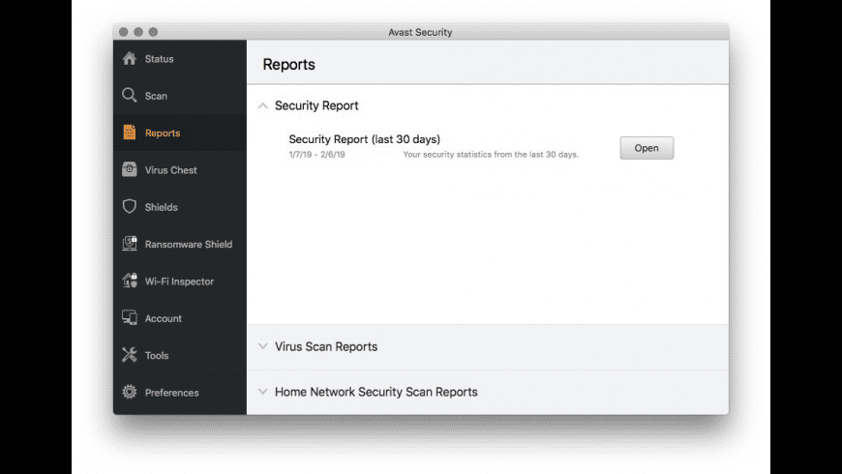Click the Reports page header title
The width and height of the screenshot is (842, 474).
289,65
